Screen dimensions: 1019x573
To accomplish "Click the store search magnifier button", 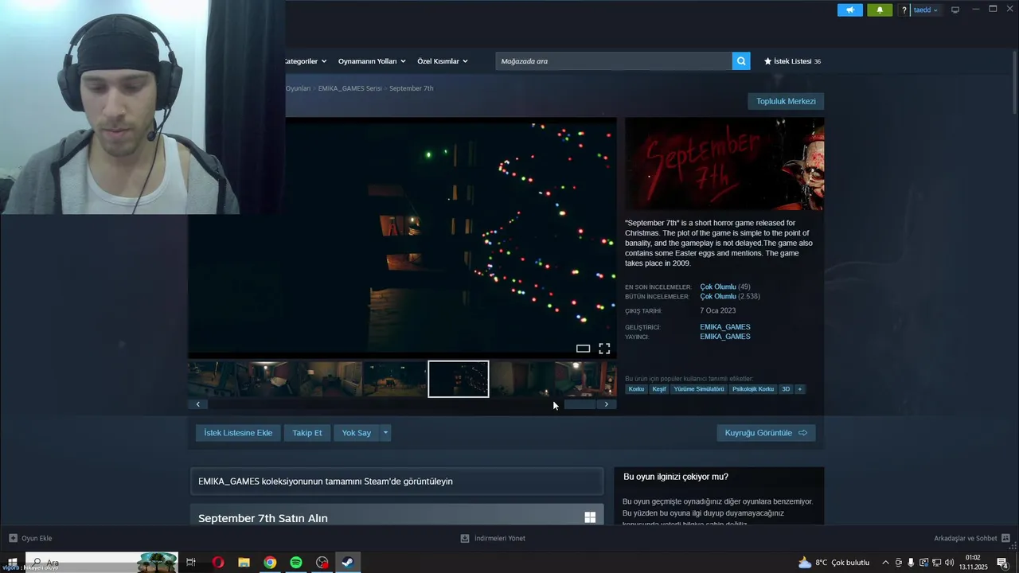I will coord(741,61).
